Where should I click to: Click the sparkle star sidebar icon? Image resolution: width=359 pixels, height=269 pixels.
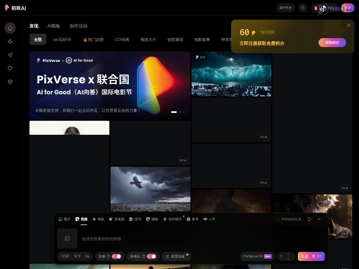tap(10, 41)
